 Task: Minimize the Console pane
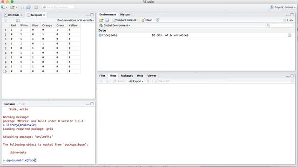pos(88,104)
